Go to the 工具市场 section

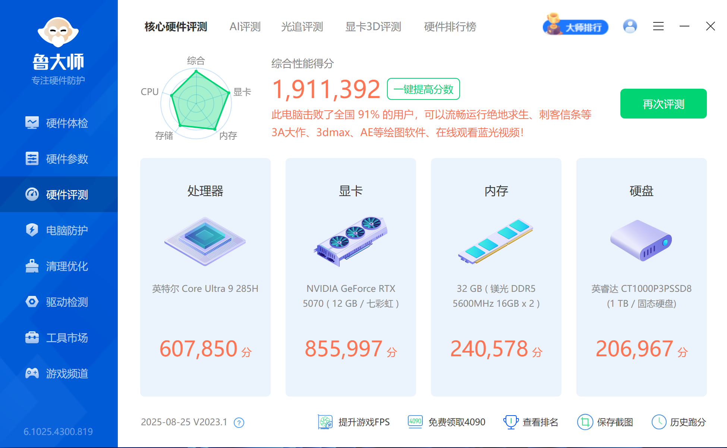59,338
